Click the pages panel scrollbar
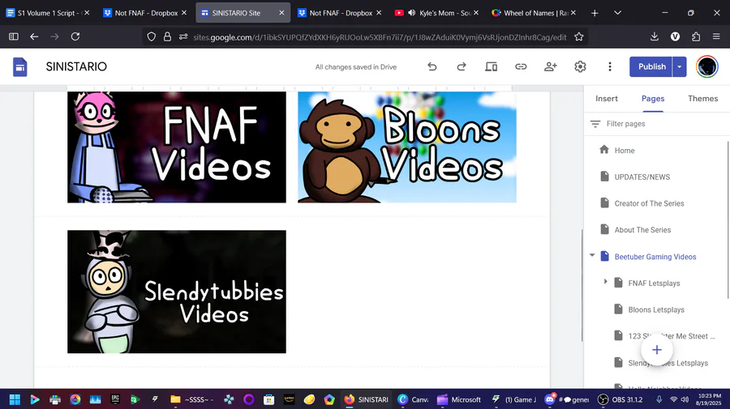The height and width of the screenshot is (409, 730). coord(728,219)
